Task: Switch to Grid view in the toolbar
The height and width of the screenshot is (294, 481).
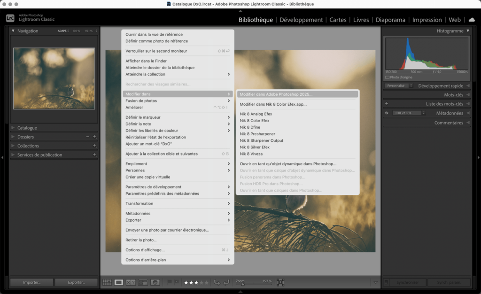Action: coord(107,282)
